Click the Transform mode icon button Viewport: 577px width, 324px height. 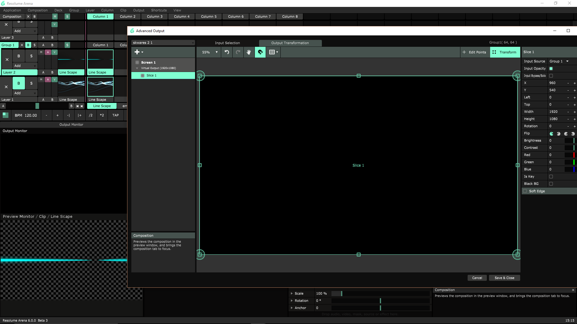[x=505, y=52]
